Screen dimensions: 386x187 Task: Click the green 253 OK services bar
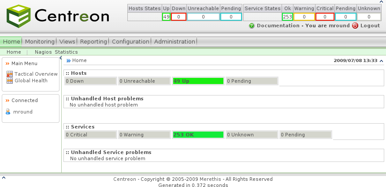coord(198,135)
